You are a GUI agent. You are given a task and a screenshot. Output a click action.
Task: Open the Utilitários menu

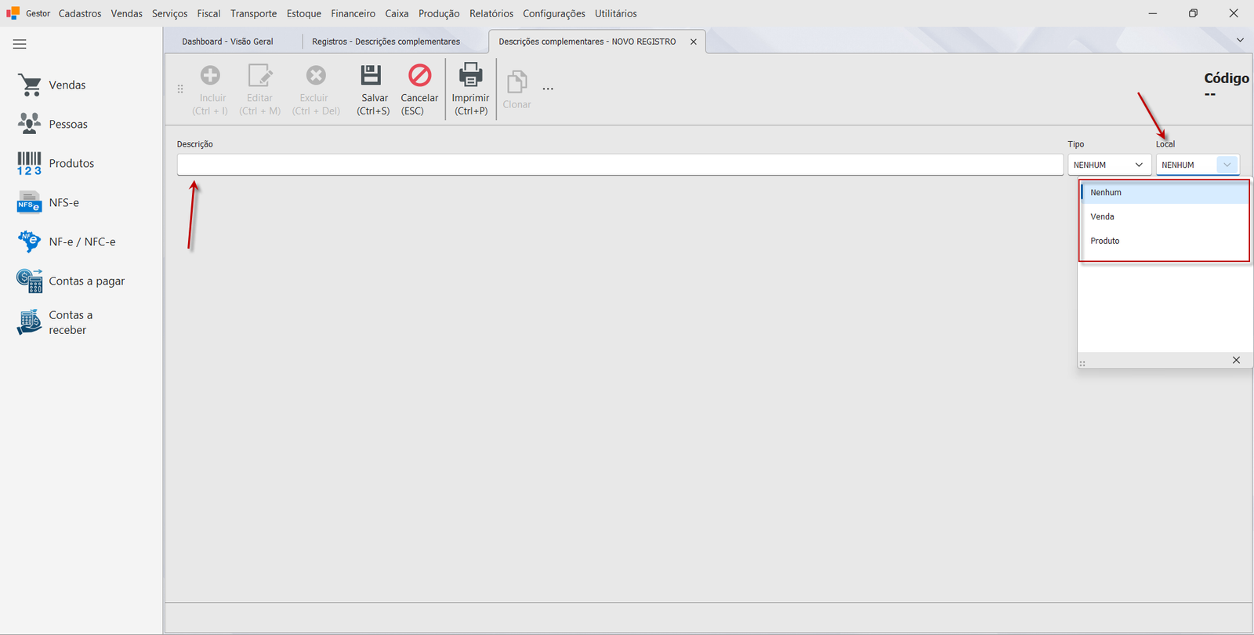pos(616,13)
